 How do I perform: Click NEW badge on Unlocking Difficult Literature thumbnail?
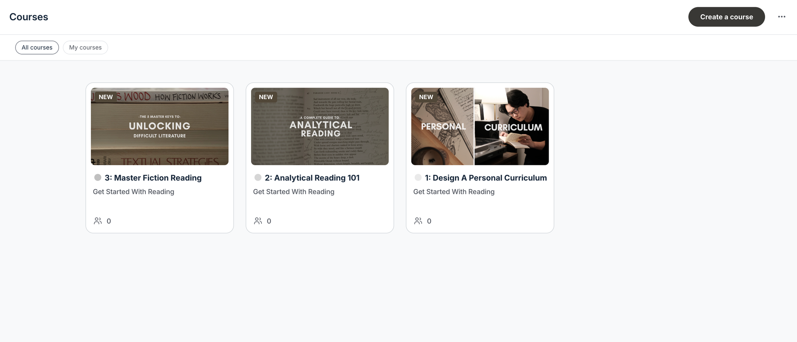click(106, 97)
